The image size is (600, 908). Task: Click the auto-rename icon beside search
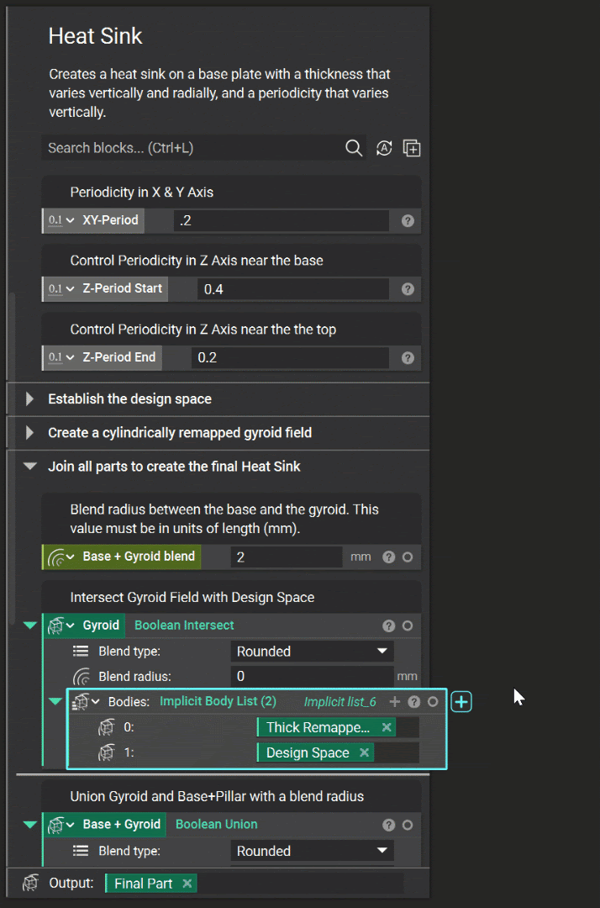pos(384,148)
